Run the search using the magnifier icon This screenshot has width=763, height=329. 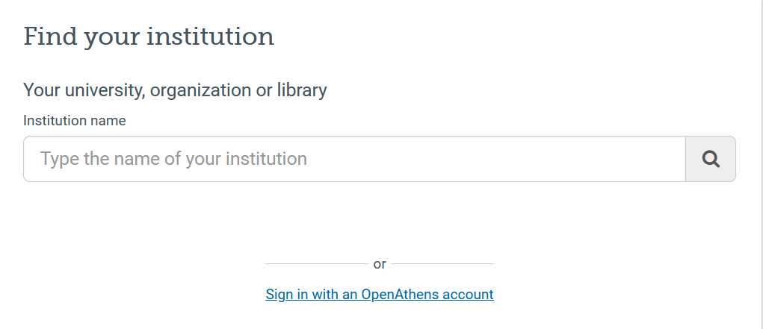(x=711, y=159)
